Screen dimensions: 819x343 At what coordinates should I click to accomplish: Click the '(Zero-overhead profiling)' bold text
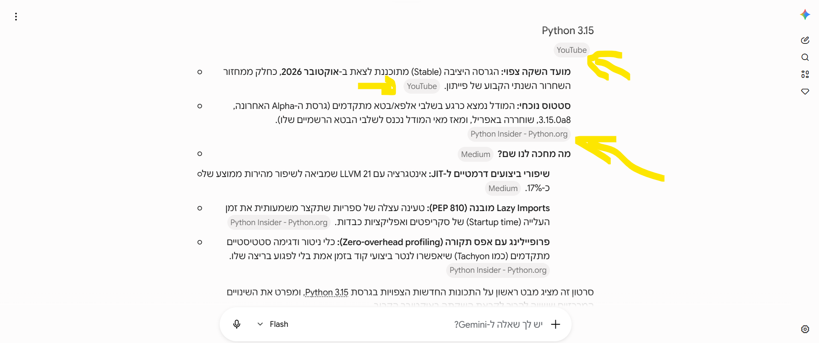click(392, 242)
